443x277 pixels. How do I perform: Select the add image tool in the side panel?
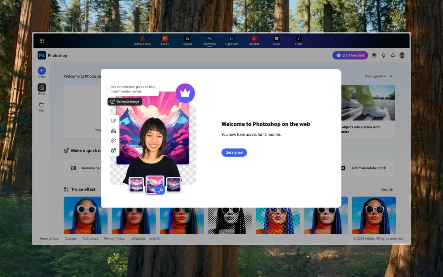(113, 130)
